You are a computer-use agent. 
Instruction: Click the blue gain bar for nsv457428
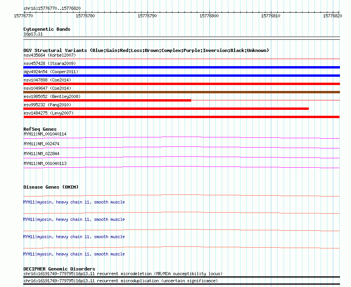181,67
